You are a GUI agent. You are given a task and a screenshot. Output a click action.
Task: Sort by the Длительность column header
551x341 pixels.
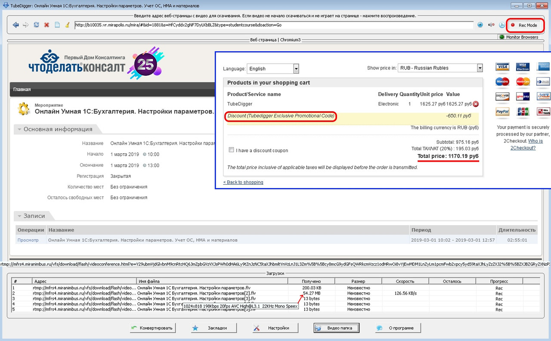517,230
